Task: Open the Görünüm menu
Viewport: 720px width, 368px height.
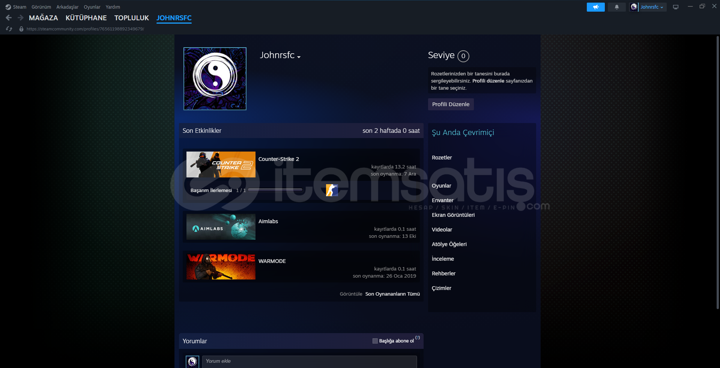Action: tap(41, 7)
